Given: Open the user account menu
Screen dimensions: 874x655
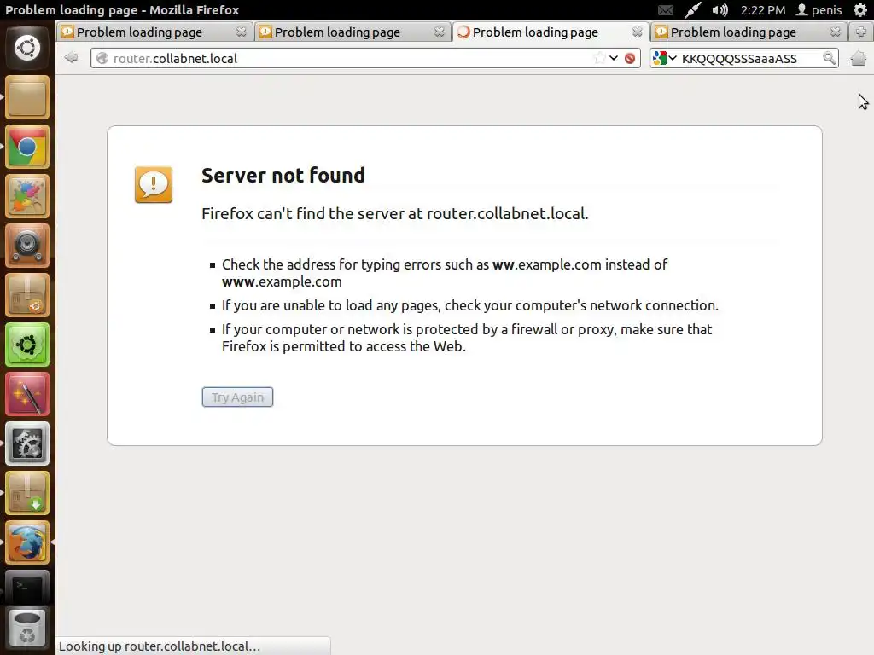Looking at the screenshot, I should pyautogui.click(x=819, y=10).
